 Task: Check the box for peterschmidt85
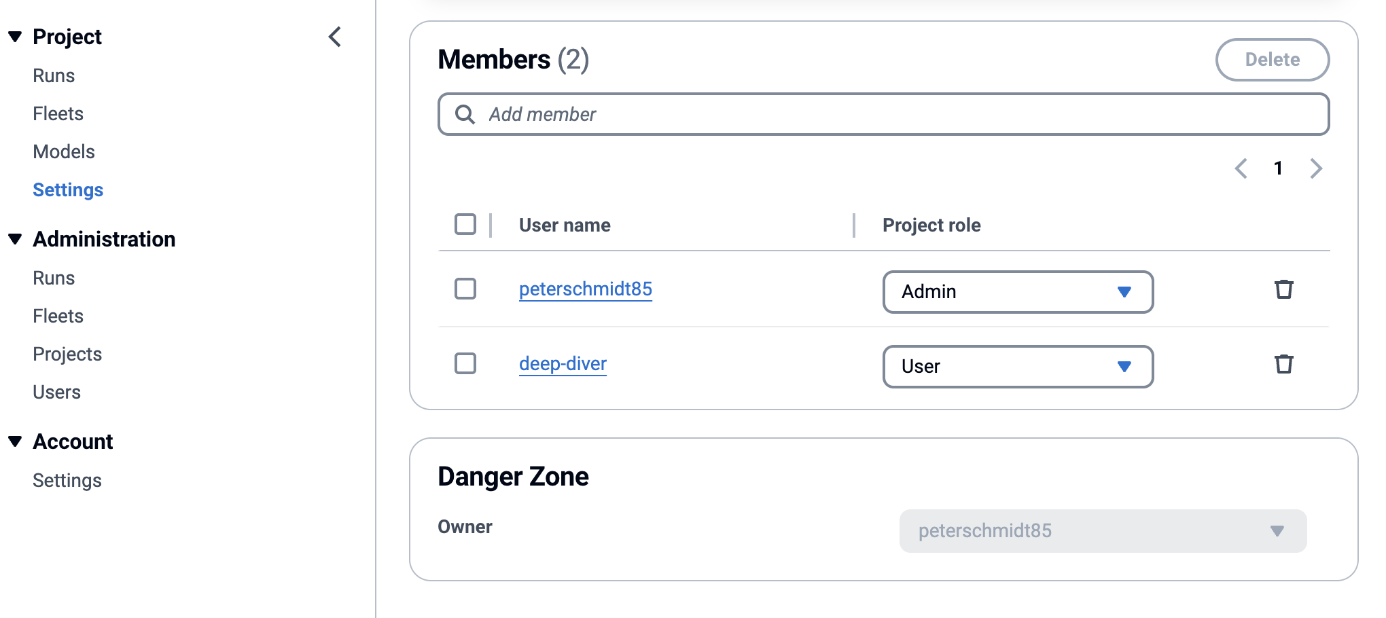point(465,289)
